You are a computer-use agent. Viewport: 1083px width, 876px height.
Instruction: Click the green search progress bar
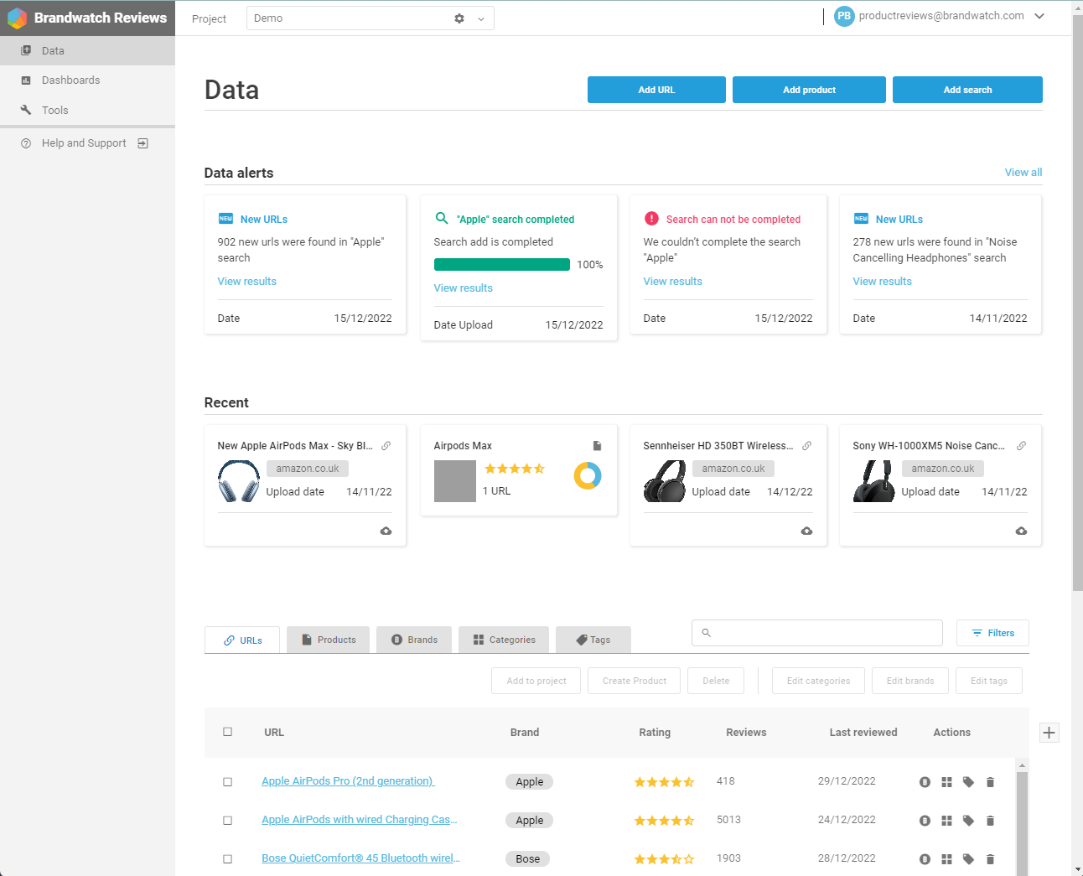[502, 265]
